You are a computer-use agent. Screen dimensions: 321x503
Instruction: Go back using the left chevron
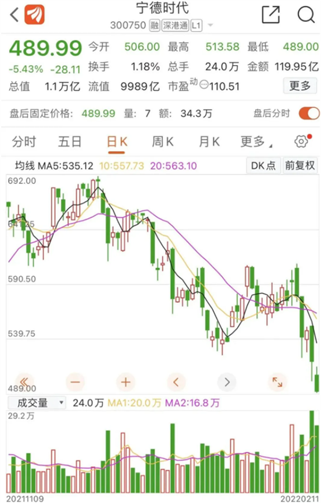click(14, 15)
